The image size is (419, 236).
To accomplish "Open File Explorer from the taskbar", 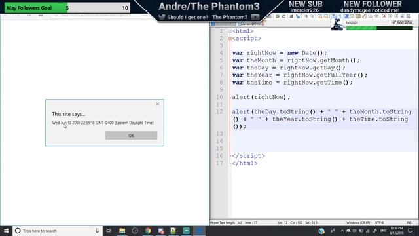I will tap(122, 231).
